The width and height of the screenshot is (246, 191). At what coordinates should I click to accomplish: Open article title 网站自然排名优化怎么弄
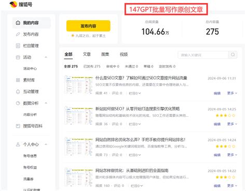[x=140, y=140]
